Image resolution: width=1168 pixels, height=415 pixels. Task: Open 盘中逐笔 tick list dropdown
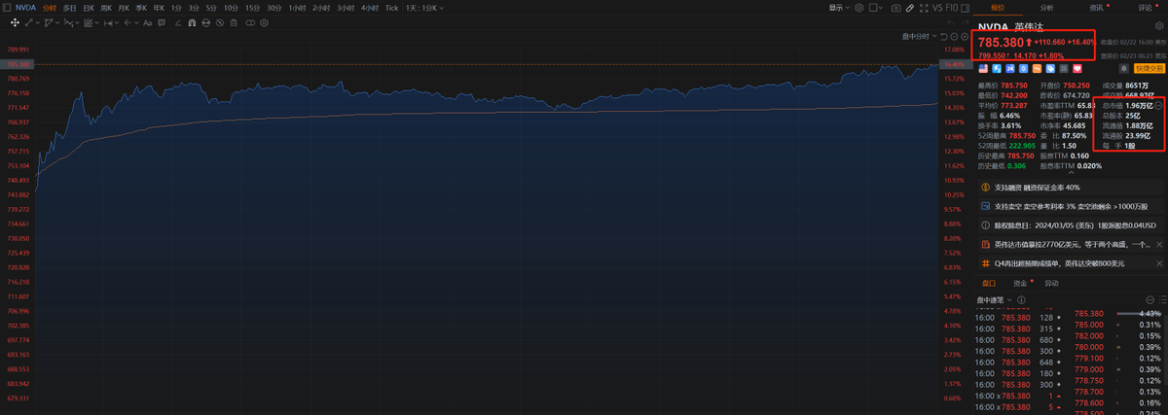coord(994,300)
